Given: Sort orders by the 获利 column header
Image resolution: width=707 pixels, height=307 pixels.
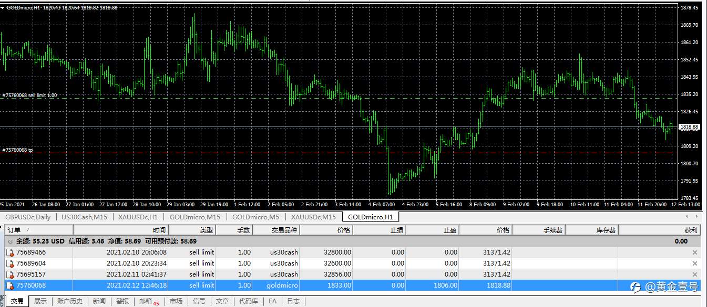Looking at the screenshot, I should [660, 230].
